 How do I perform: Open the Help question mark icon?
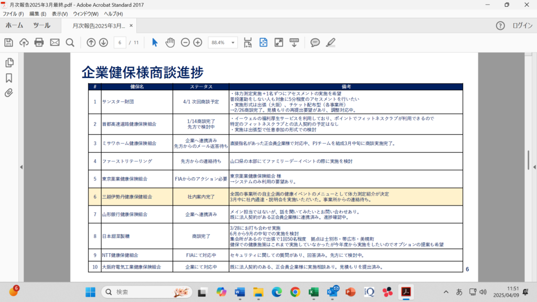click(x=500, y=26)
